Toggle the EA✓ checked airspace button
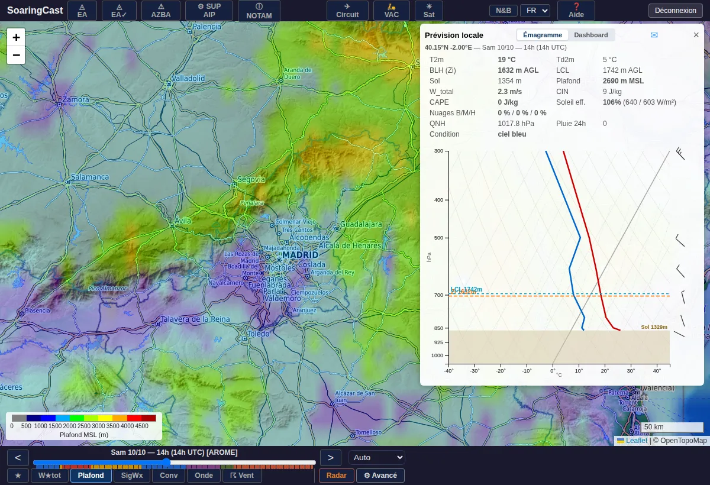The height and width of the screenshot is (485, 710). point(120,11)
